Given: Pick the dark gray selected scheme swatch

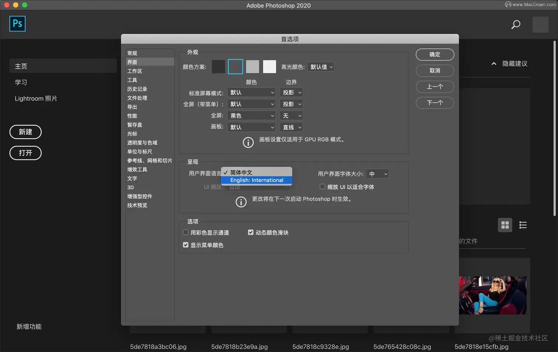Looking at the screenshot, I should click(x=235, y=67).
